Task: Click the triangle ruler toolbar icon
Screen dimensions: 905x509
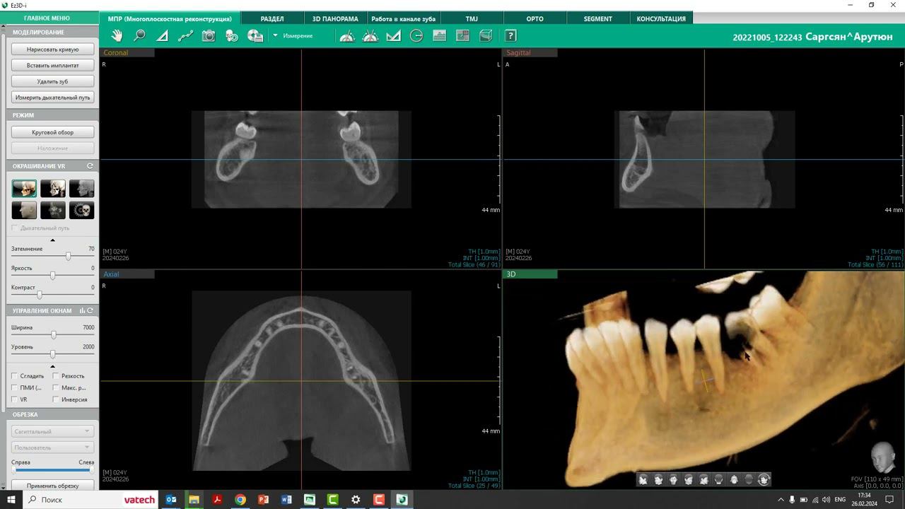Action: click(394, 36)
